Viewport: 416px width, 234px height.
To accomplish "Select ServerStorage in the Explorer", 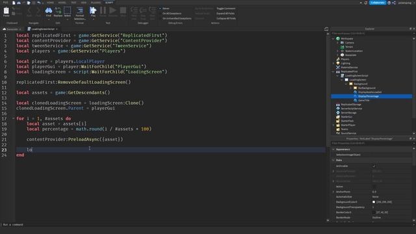I will (348, 112).
